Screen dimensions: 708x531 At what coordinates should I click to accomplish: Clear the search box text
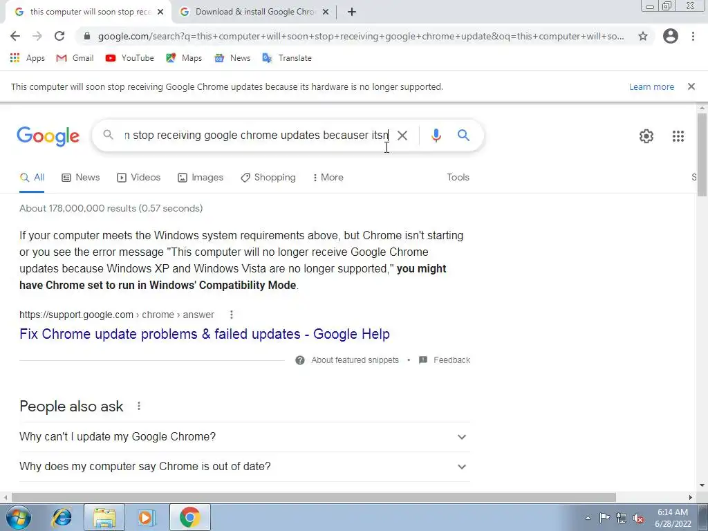click(402, 136)
